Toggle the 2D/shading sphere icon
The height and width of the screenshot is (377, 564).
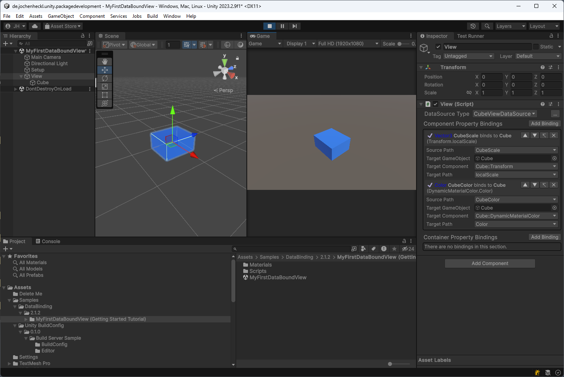(x=240, y=45)
